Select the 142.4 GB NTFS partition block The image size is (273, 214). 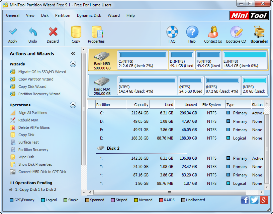pos(147,86)
